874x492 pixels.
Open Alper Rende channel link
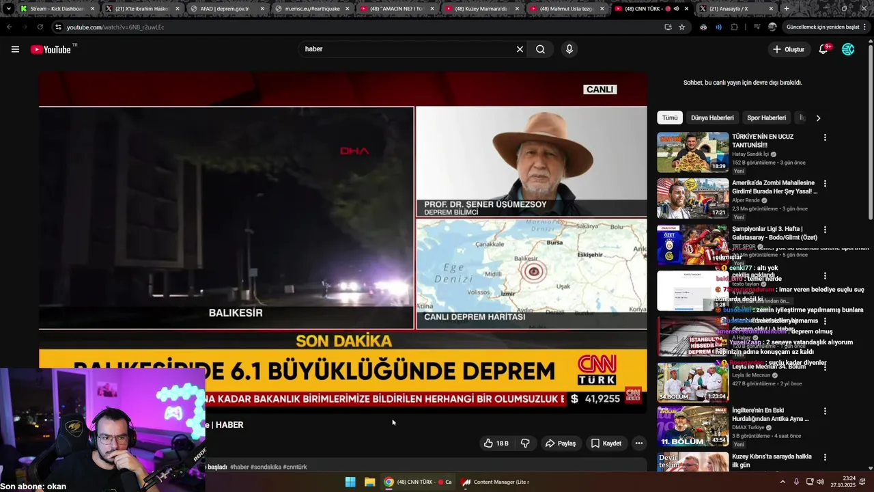746,200
